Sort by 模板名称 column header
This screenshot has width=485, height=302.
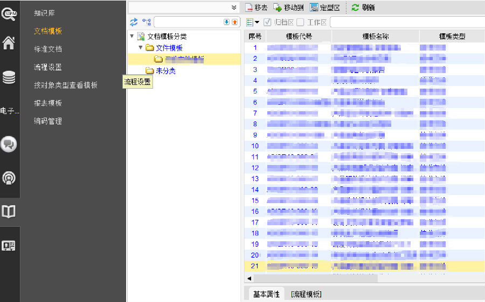coord(376,37)
